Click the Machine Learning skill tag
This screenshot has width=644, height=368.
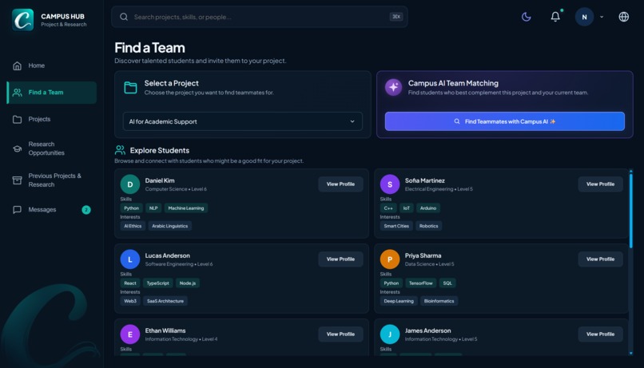point(186,208)
